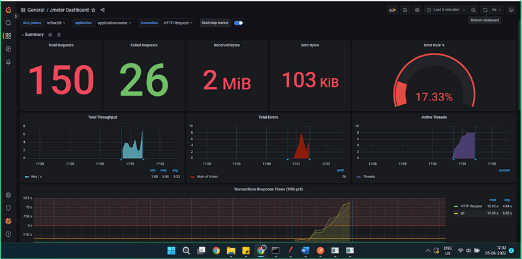Show hidden system tray icons
Image resolution: width=522 pixels, height=259 pixels.
(x=428, y=251)
